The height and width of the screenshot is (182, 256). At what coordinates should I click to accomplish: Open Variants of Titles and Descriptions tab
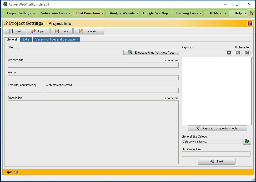click(57, 39)
